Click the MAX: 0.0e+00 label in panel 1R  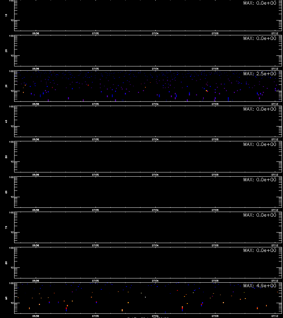[260, 3]
